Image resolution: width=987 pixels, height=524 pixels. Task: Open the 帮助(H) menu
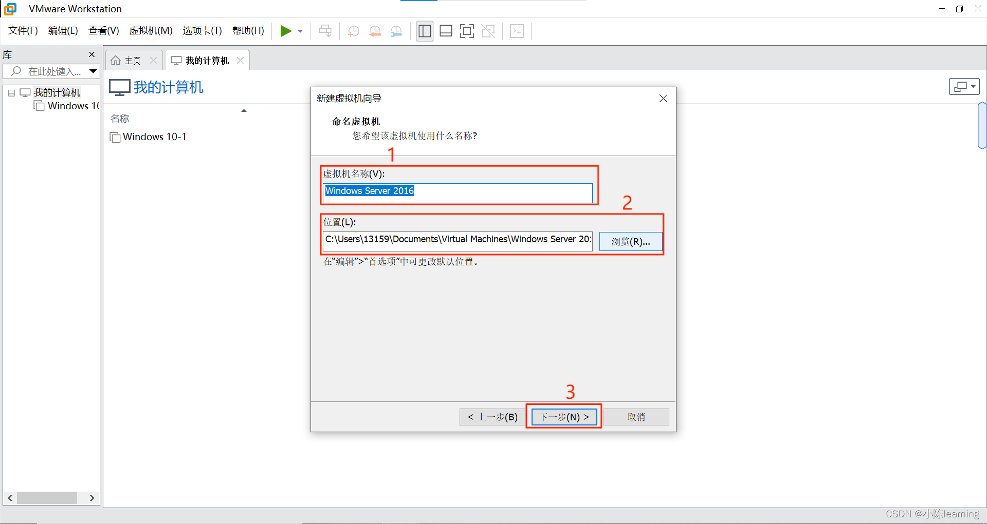(x=248, y=31)
